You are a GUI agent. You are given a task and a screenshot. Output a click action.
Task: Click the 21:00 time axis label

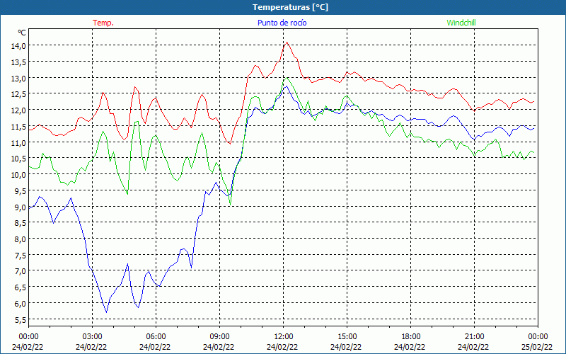tap(474, 337)
